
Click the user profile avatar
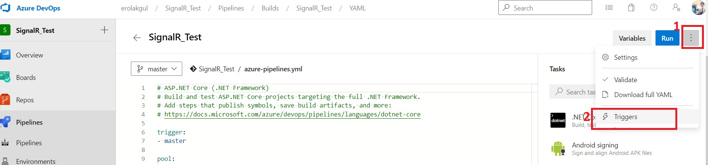698,8
